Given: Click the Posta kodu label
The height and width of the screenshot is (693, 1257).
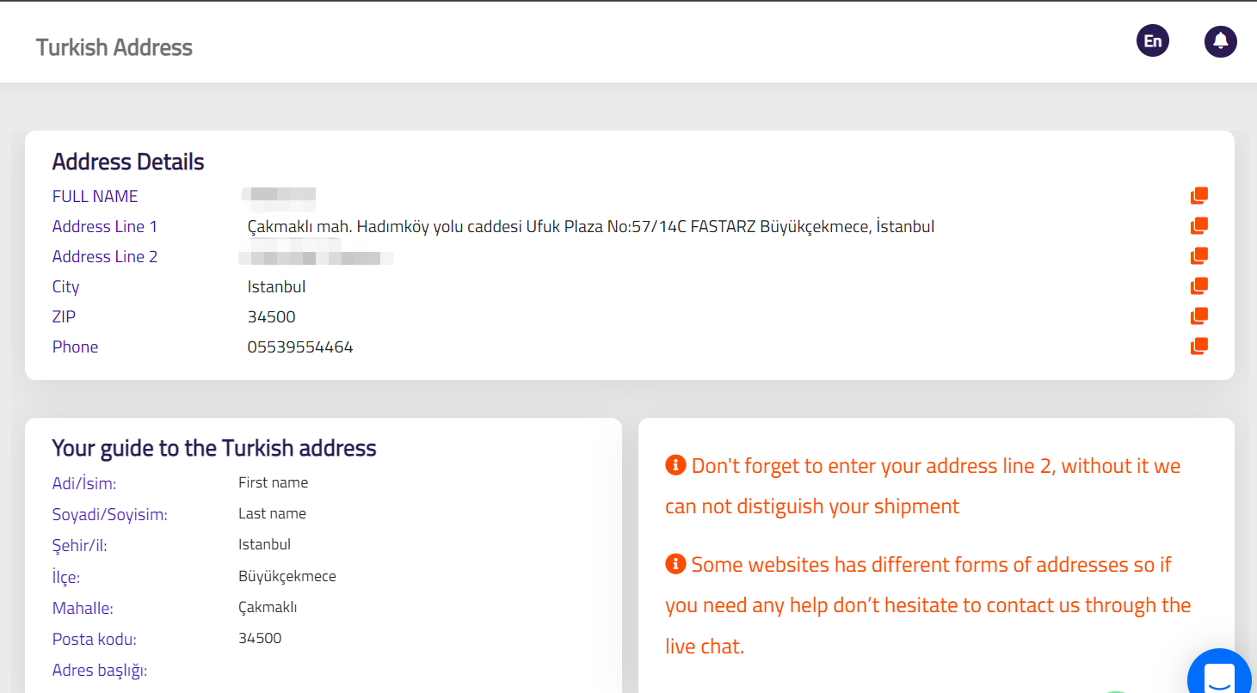Looking at the screenshot, I should pos(95,640).
